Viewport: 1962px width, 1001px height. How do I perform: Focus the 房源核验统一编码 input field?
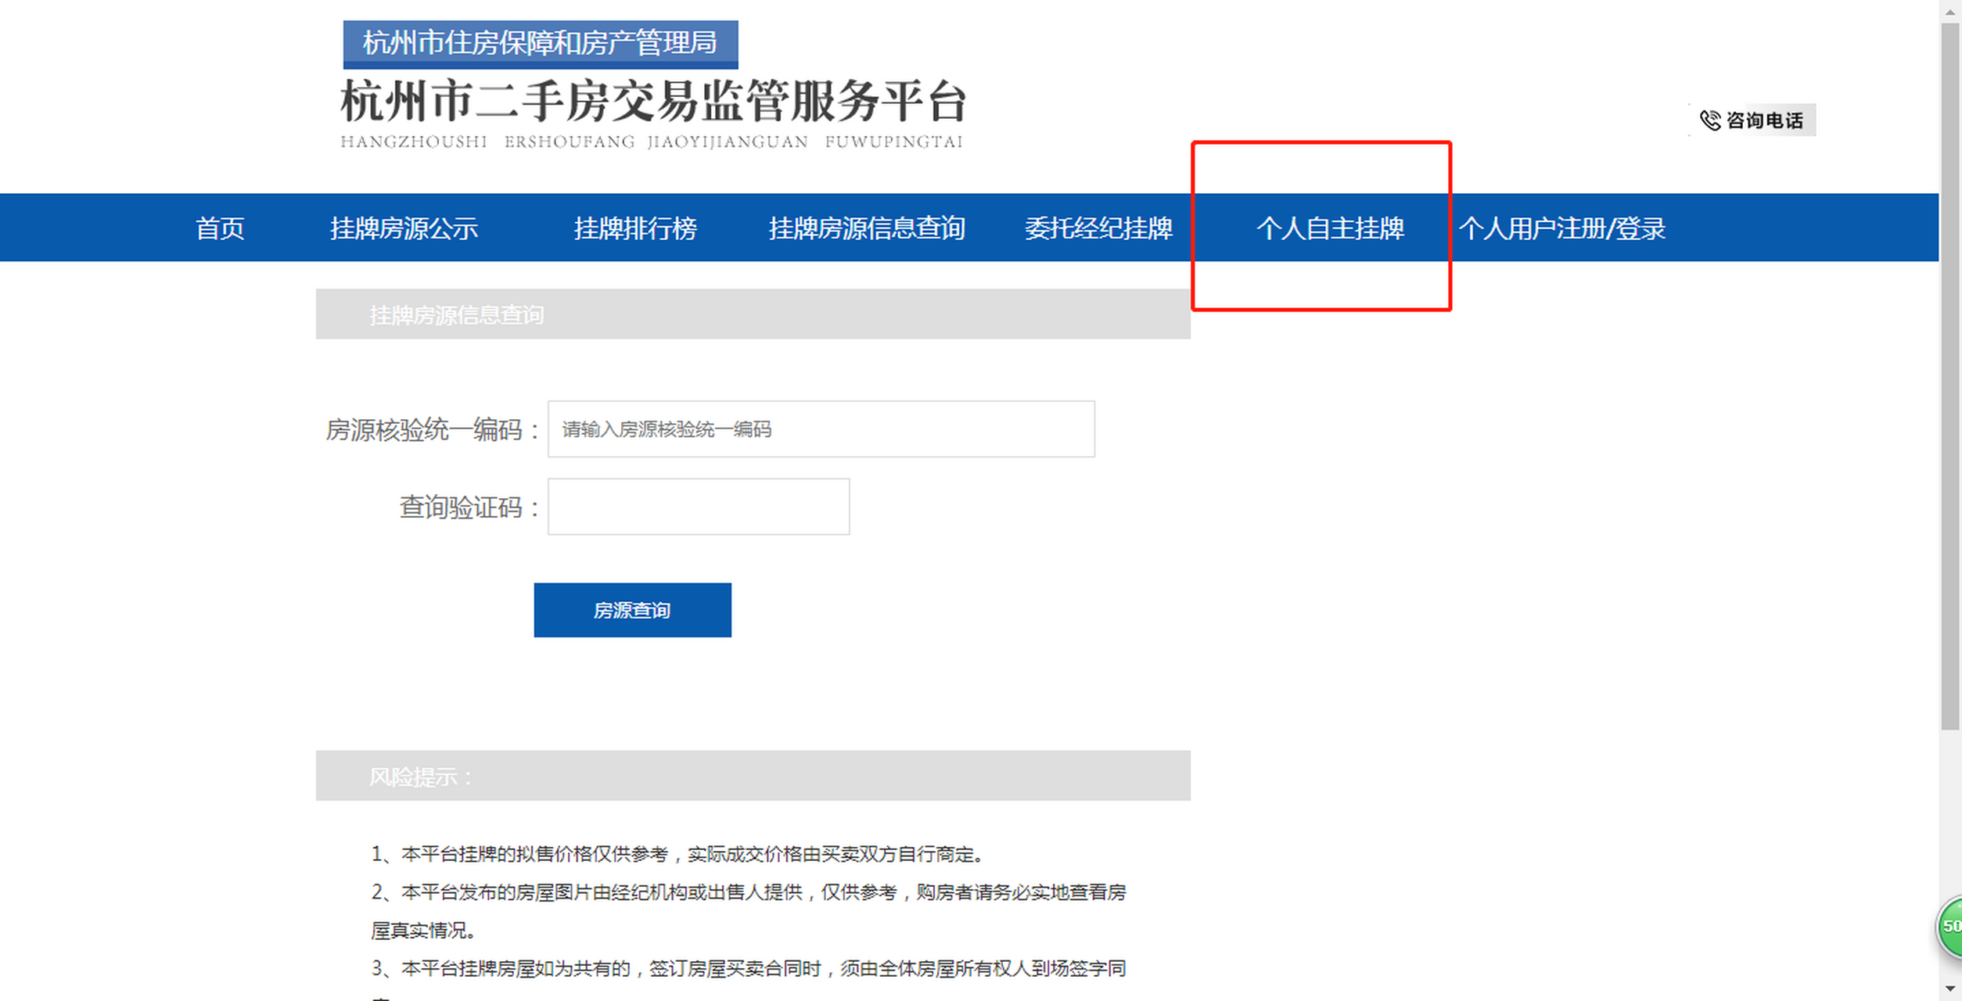pos(821,429)
